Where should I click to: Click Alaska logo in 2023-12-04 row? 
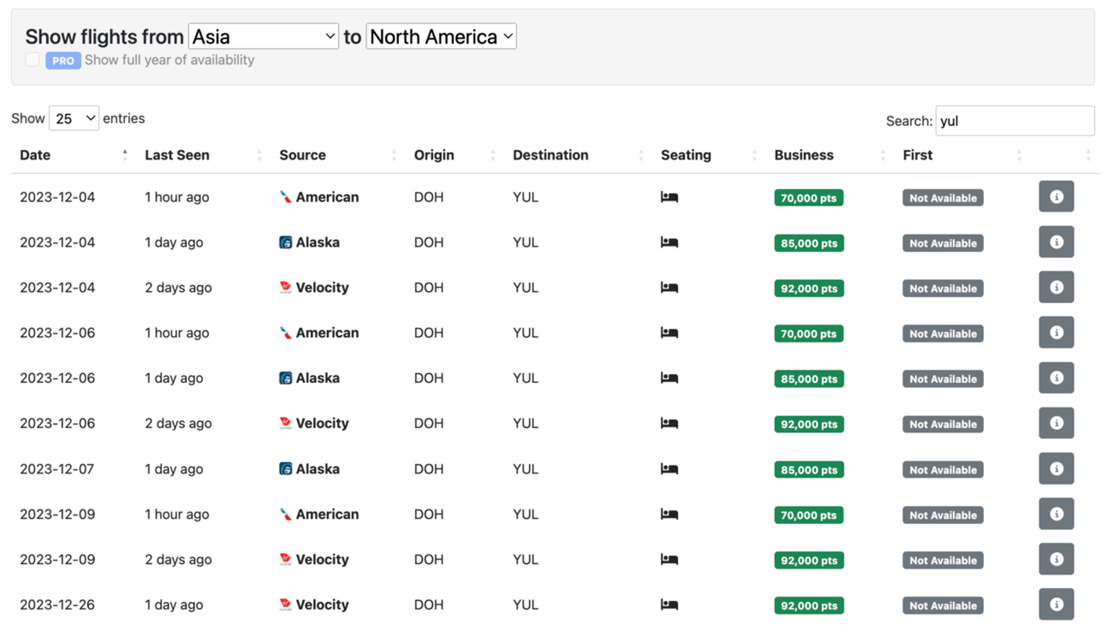click(285, 242)
